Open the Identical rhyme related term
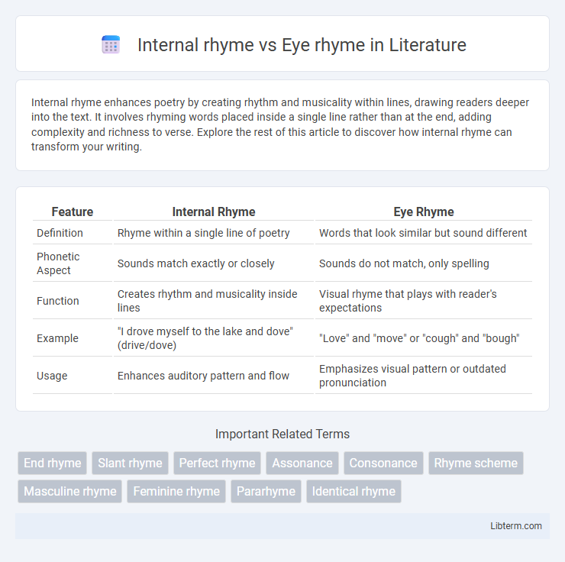 pyautogui.click(x=354, y=491)
